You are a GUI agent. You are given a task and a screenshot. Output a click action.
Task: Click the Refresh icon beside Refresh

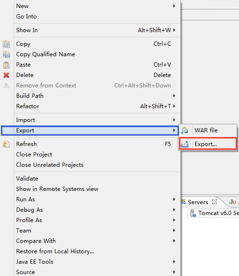pos(6,144)
